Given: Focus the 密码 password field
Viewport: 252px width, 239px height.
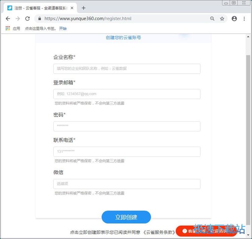Looking at the screenshot, I should (127, 126).
